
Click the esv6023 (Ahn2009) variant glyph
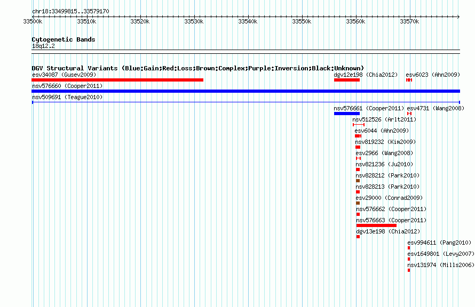(409, 80)
